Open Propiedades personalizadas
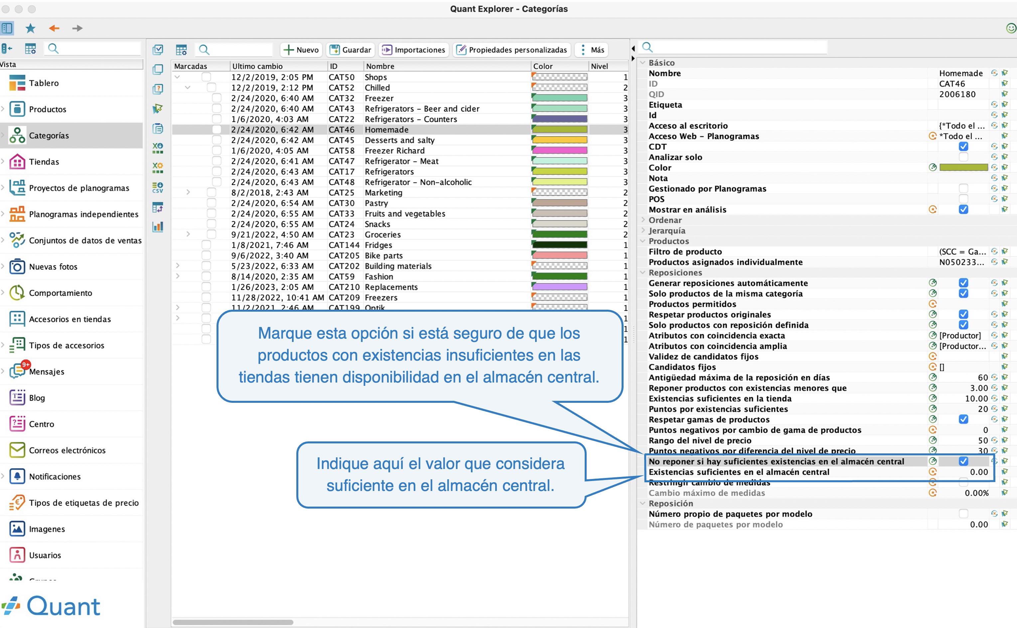The height and width of the screenshot is (628, 1017). 511,50
